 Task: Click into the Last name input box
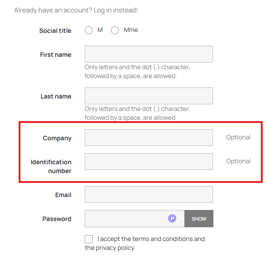[x=149, y=96]
